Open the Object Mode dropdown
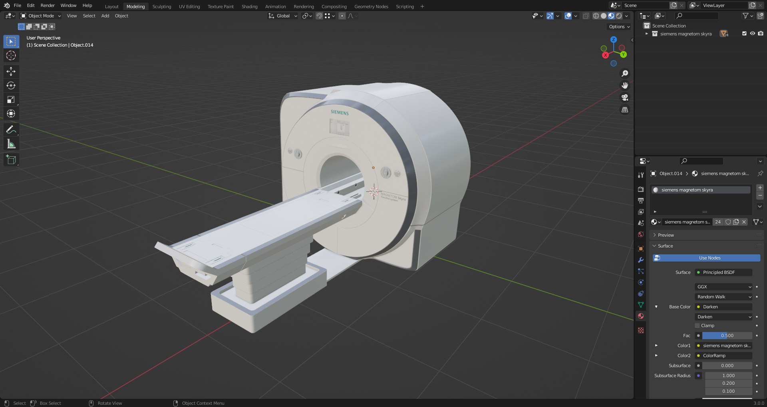The image size is (767, 407). (x=41, y=16)
